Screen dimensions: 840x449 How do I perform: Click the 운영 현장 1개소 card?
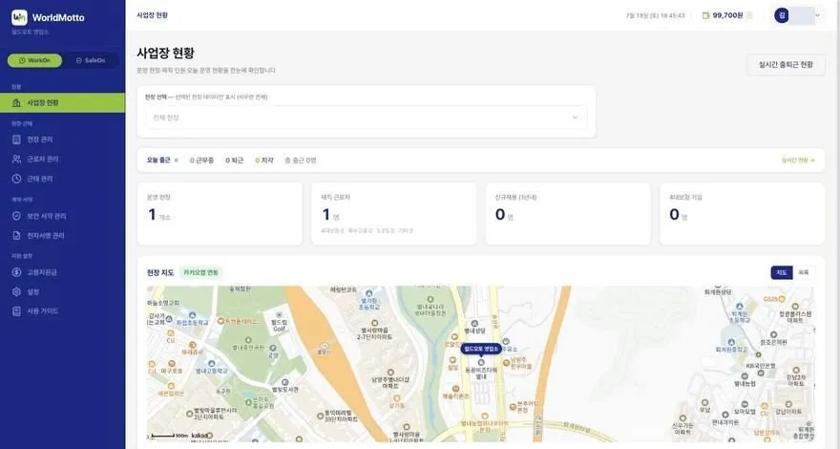[220, 214]
